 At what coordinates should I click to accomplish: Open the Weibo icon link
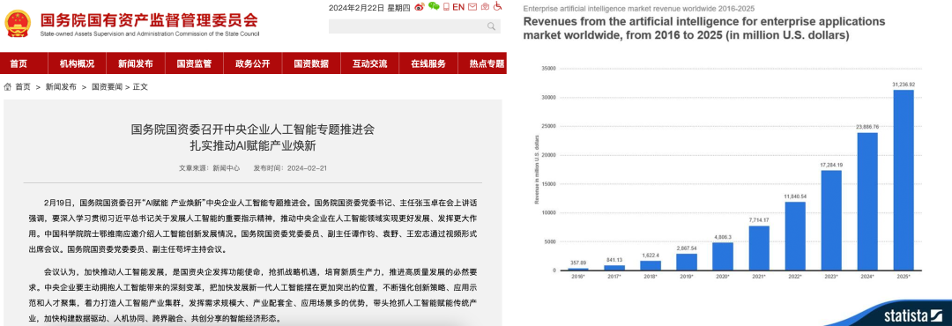pos(420,7)
